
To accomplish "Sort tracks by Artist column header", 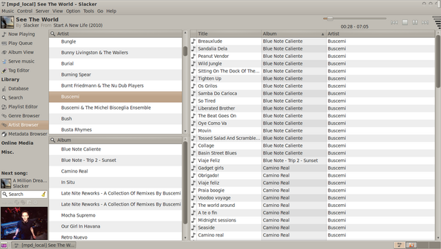I will tap(380, 34).
